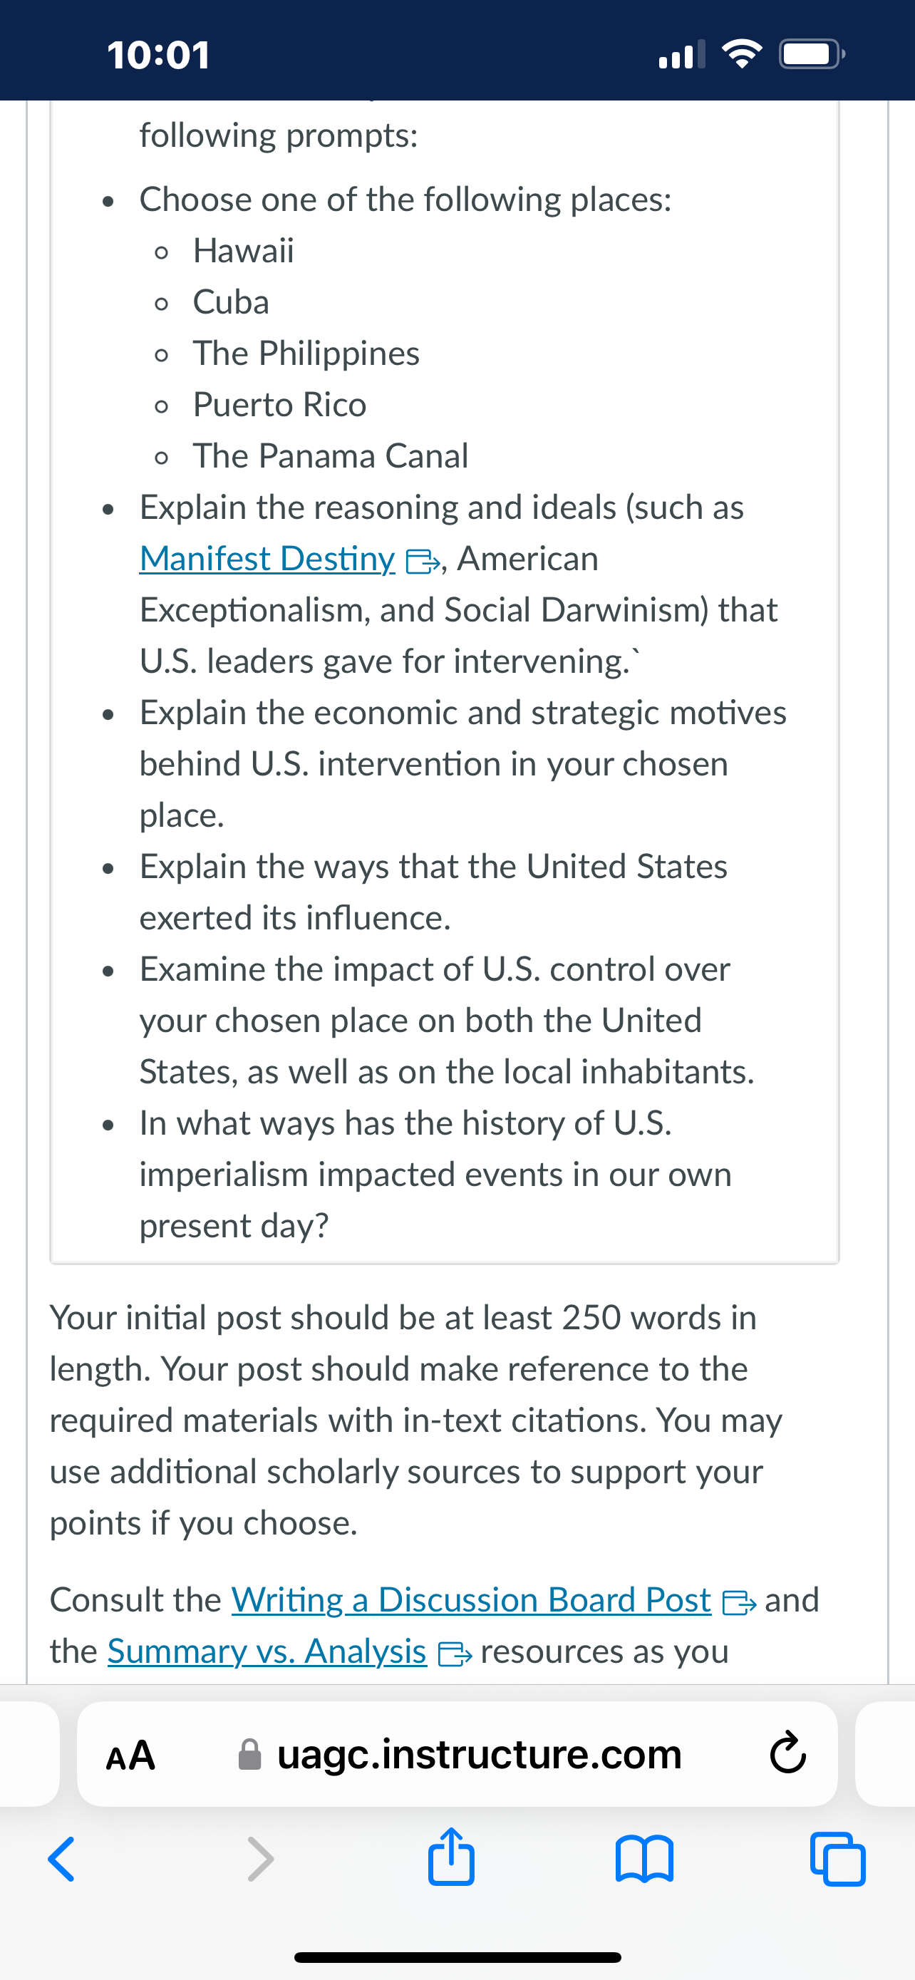Tap the Wi-Fi status icon

click(x=742, y=53)
